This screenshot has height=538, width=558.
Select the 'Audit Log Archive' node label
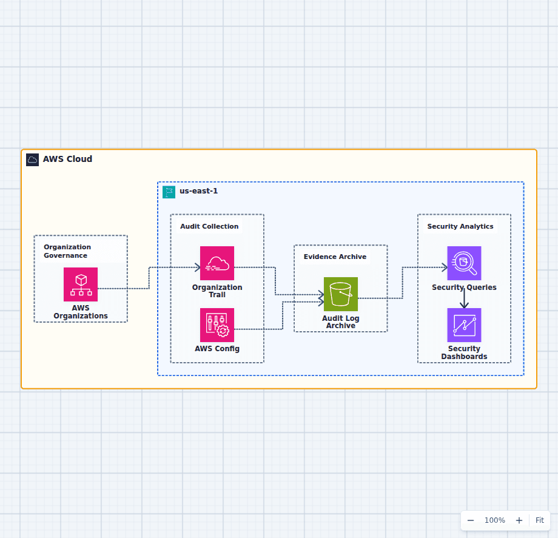341,321
